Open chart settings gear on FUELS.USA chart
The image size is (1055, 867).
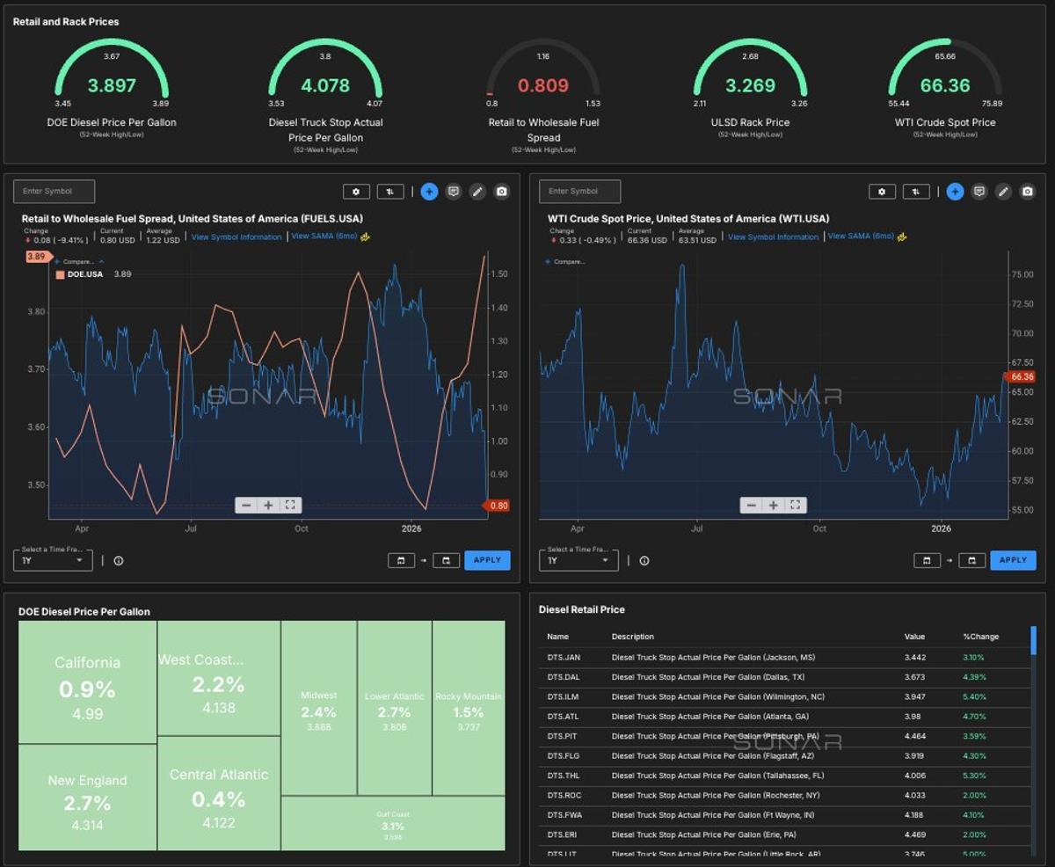(356, 191)
